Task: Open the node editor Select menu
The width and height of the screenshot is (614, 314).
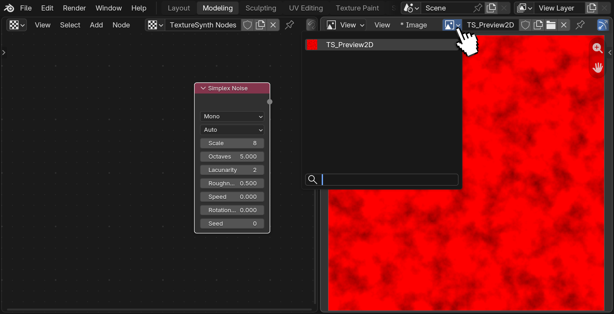Action: [x=70, y=25]
